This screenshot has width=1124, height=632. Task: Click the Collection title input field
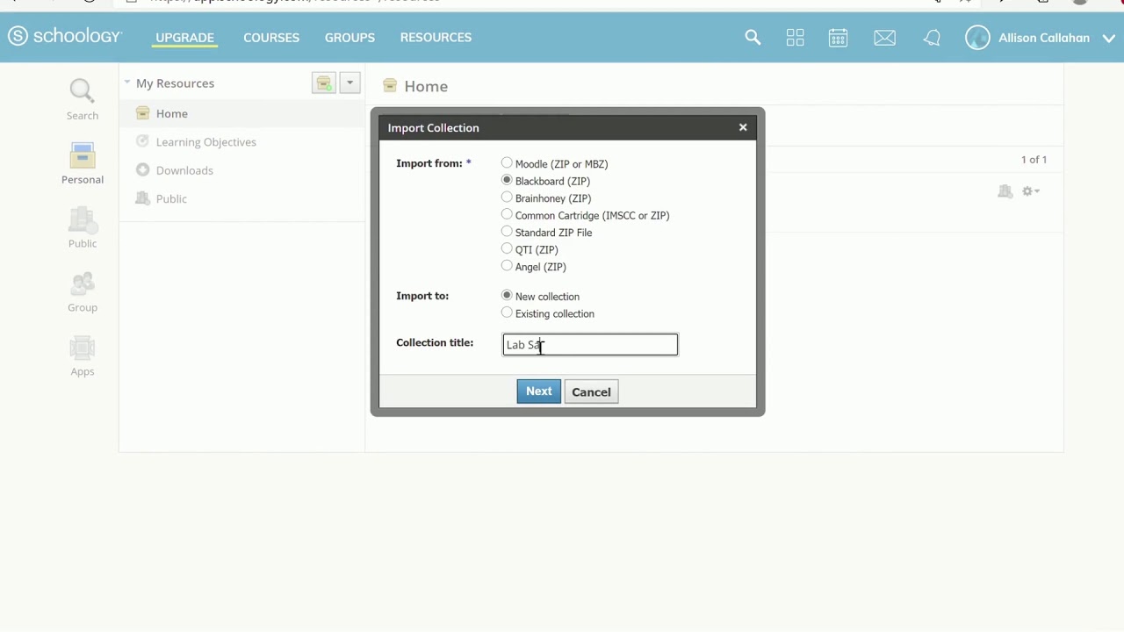pos(590,344)
